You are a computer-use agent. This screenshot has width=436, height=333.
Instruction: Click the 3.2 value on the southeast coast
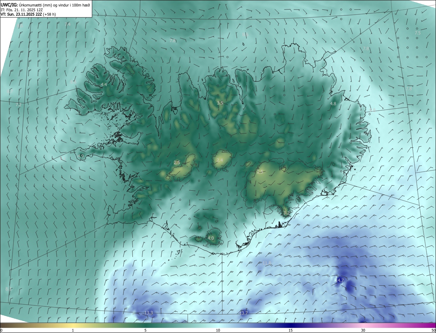click(x=286, y=213)
